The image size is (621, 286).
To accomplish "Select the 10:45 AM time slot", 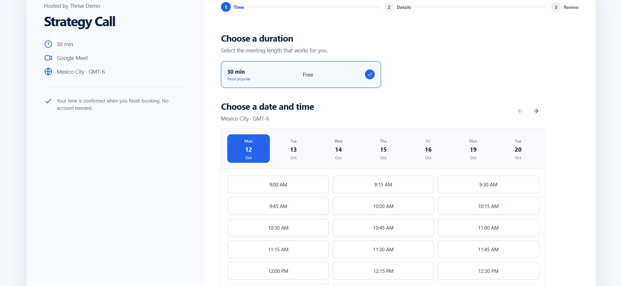I will (x=383, y=228).
